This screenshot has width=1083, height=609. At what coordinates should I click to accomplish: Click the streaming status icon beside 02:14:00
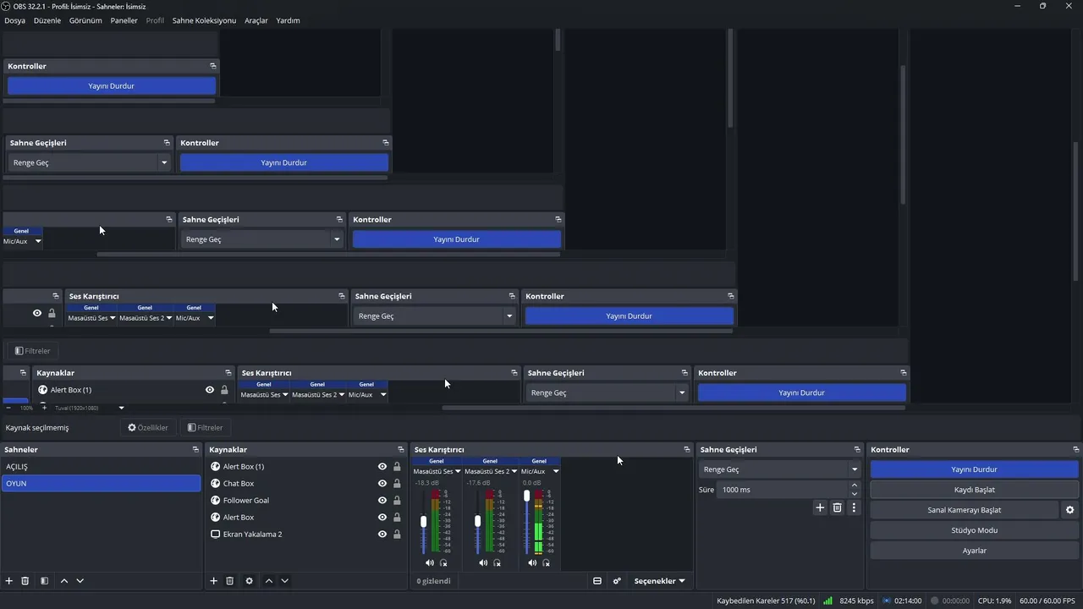(x=887, y=601)
